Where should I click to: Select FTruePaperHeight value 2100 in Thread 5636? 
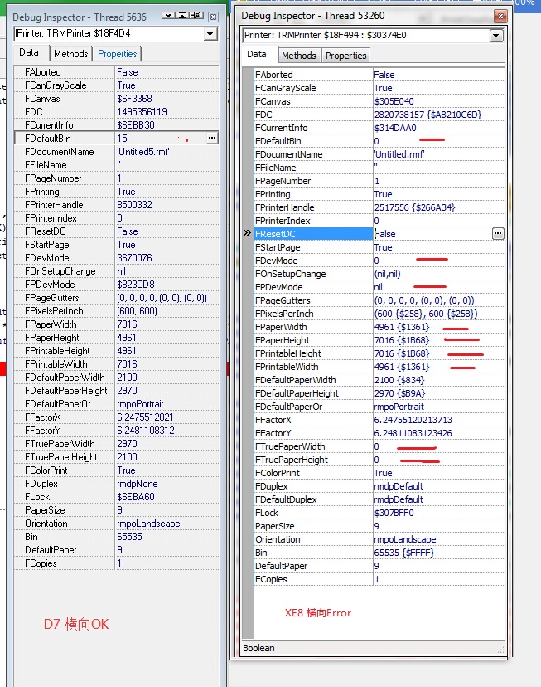pyautogui.click(x=127, y=457)
